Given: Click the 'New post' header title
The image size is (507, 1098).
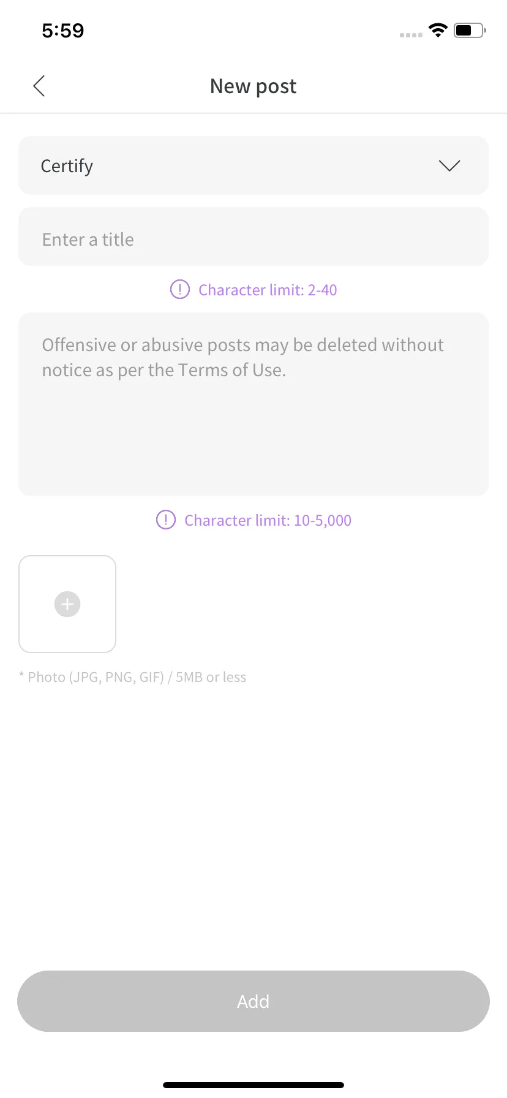Looking at the screenshot, I should (254, 86).
